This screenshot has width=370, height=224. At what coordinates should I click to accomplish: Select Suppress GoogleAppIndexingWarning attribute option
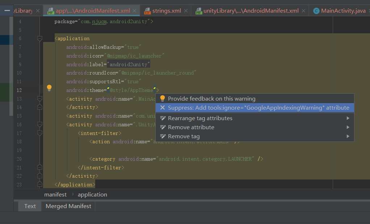[255, 108]
